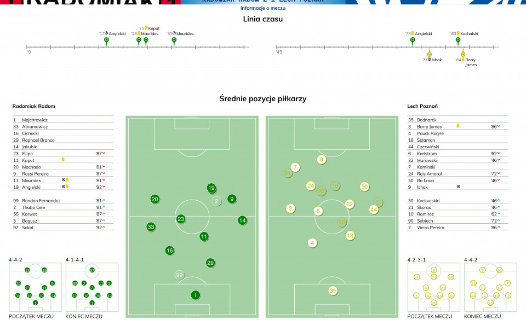
Task: Click red substitution arrow next to Filipe
Action: click(104, 153)
